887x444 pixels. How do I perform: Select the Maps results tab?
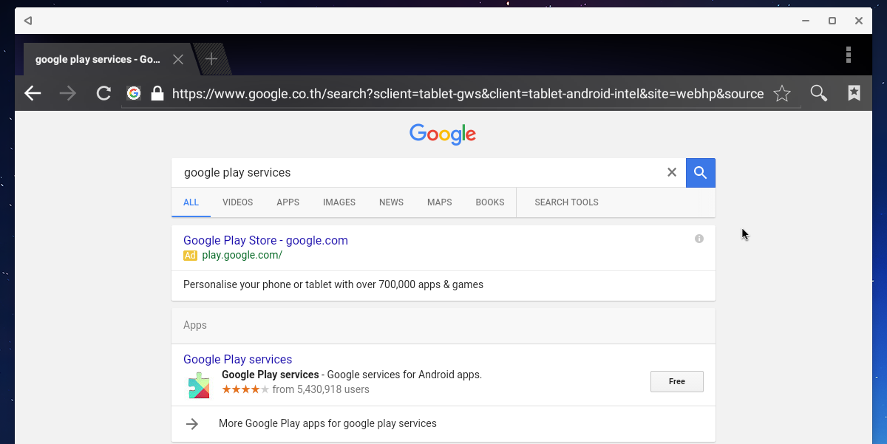tap(439, 202)
